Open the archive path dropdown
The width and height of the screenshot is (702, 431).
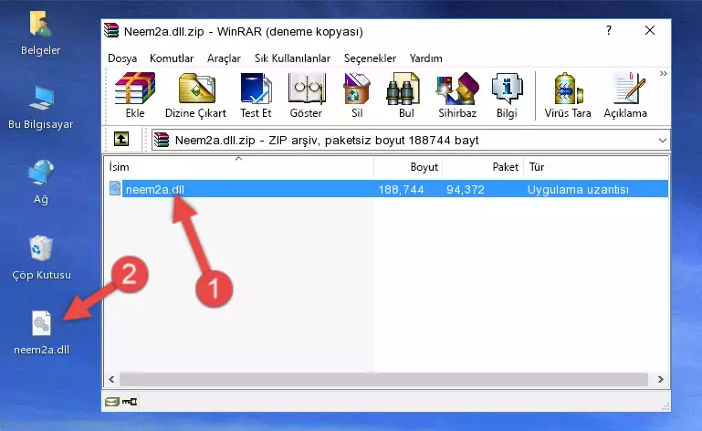662,141
